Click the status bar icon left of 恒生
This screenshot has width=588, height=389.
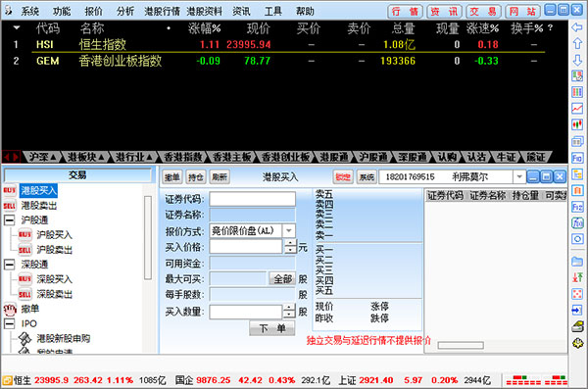pos(7,381)
